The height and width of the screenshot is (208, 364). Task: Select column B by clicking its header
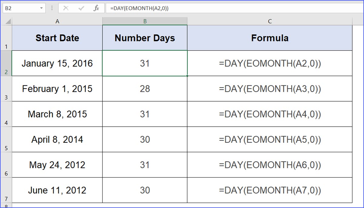[145, 21]
